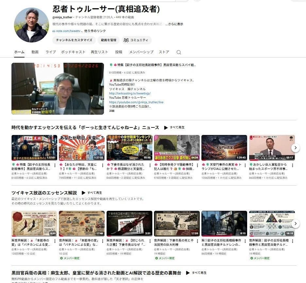Image resolution: width=306 pixels, height=283 pixels.
Task: Select the ホーム tab
Action: (x=19, y=52)
